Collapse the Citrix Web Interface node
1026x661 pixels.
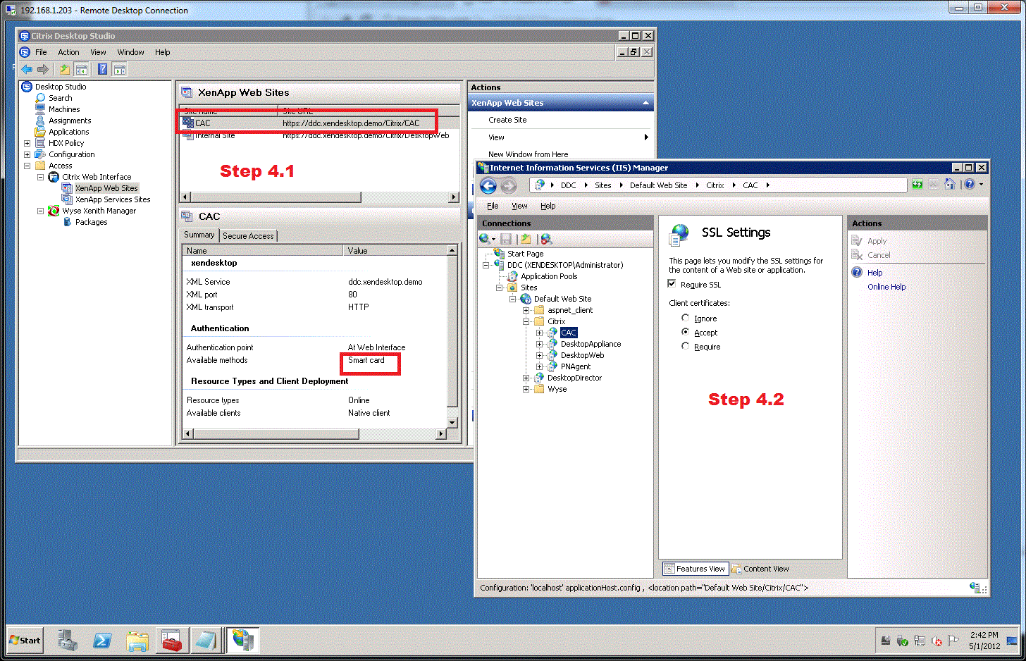coord(40,177)
